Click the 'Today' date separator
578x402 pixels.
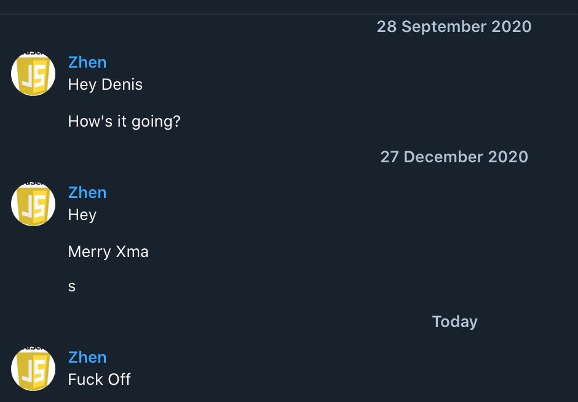[455, 321]
